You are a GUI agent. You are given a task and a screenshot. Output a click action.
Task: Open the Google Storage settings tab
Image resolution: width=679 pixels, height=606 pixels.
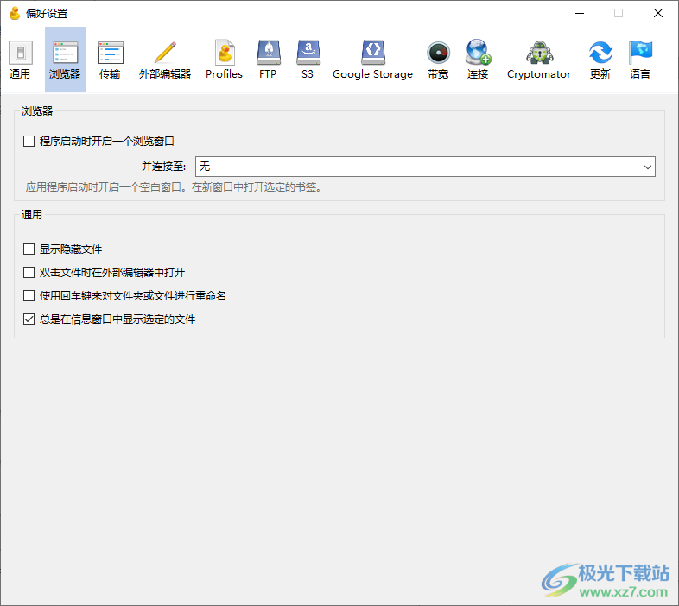372,60
